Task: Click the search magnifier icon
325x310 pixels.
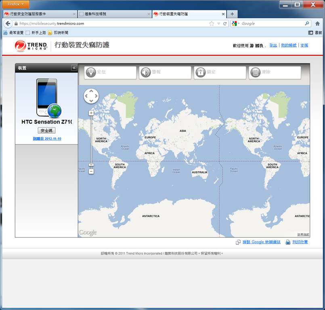Action: pos(307,23)
